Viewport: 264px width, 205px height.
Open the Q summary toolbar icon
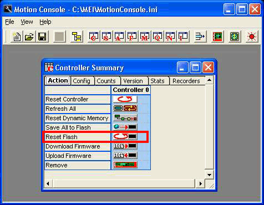[x=158, y=36]
